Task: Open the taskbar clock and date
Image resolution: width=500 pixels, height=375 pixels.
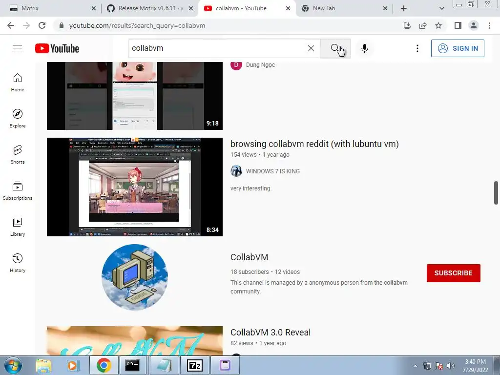Action: pyautogui.click(x=475, y=366)
